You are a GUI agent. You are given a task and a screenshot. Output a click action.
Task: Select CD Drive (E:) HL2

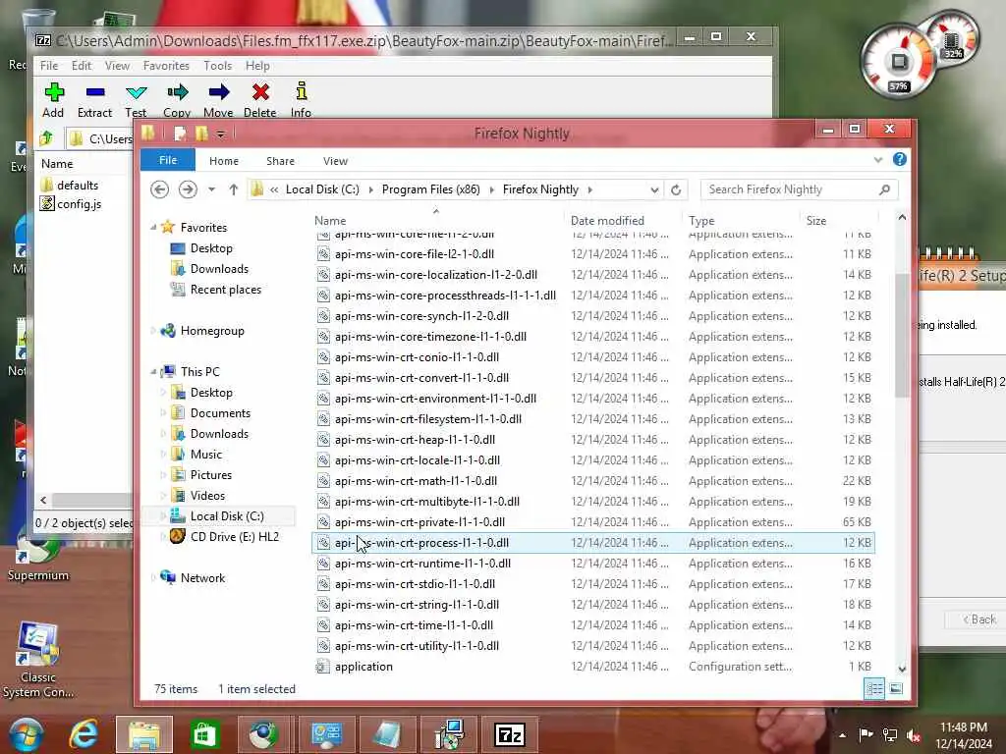(234, 537)
